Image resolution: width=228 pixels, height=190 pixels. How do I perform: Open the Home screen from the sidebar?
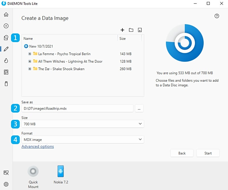(x=6, y=14)
